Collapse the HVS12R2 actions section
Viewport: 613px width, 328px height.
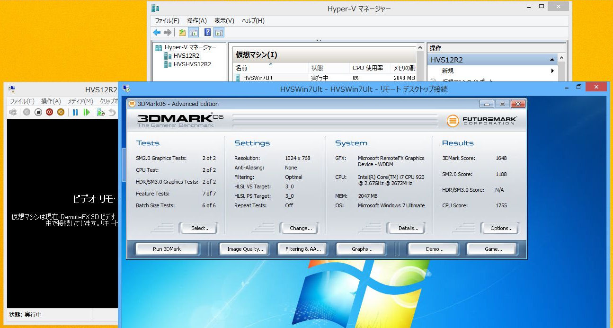(x=552, y=60)
